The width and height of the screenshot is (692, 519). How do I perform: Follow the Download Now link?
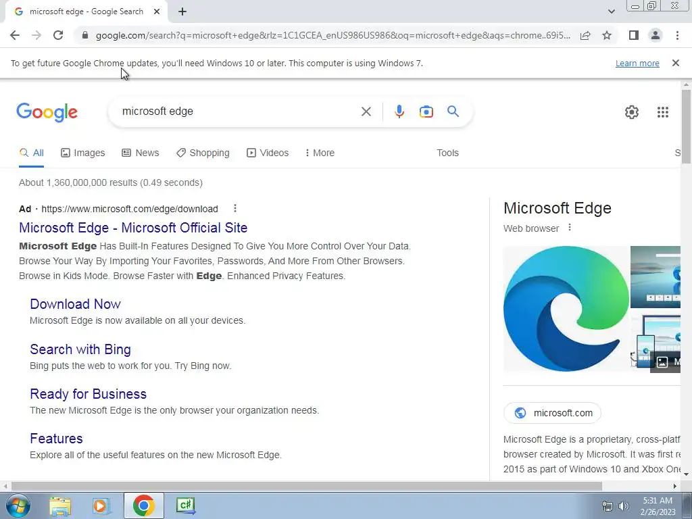(75, 304)
